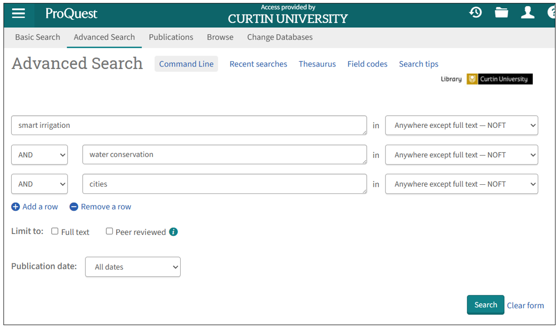Open saved items folder icon
Screen dimensions: 559x330
click(x=502, y=12)
